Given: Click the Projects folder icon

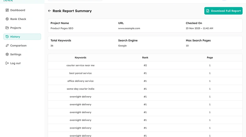Looking at the screenshot, I should pos(7,28).
